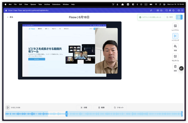Open the Spaces menu in menu bar
188x123 pixels.
click(x=33, y=4)
